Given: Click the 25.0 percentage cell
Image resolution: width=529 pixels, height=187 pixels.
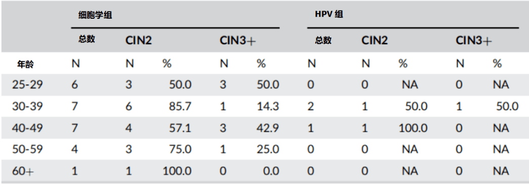Looking at the screenshot, I should (268, 149).
